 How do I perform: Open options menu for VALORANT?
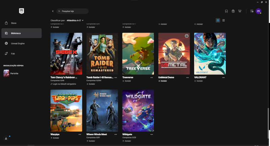(x=223, y=78)
